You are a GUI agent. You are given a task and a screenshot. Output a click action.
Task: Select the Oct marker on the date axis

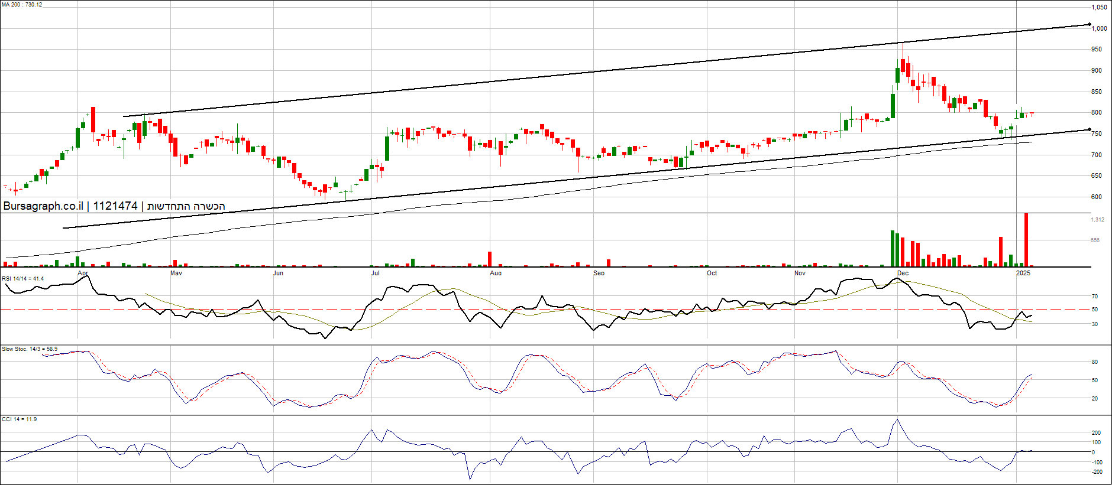pyautogui.click(x=712, y=273)
